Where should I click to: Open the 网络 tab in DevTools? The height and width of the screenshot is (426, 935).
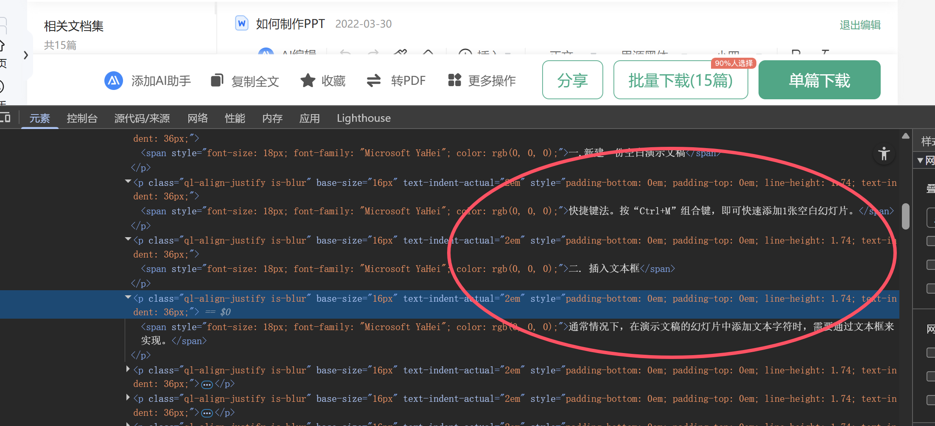click(198, 118)
